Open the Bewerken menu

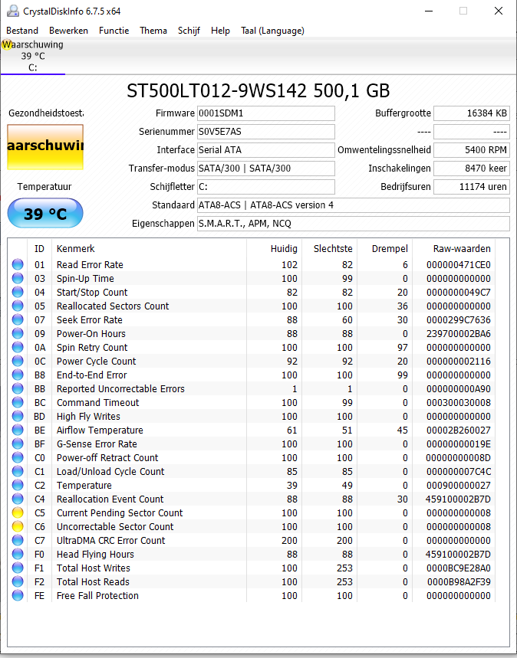pos(68,31)
